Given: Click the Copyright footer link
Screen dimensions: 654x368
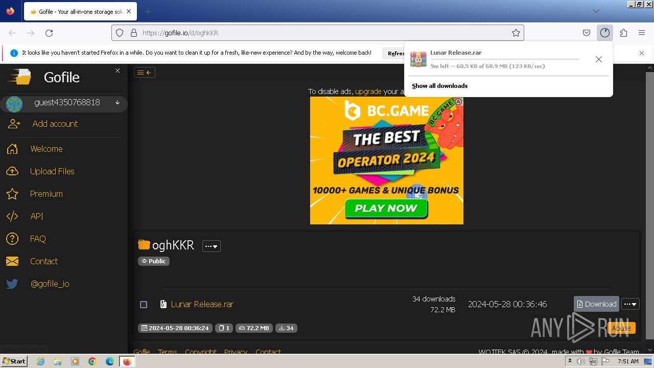Looking at the screenshot, I should 201,352.
